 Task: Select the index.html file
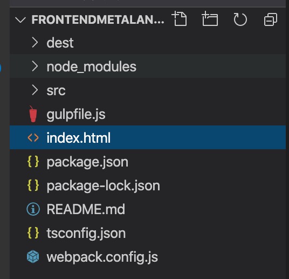(148, 137)
